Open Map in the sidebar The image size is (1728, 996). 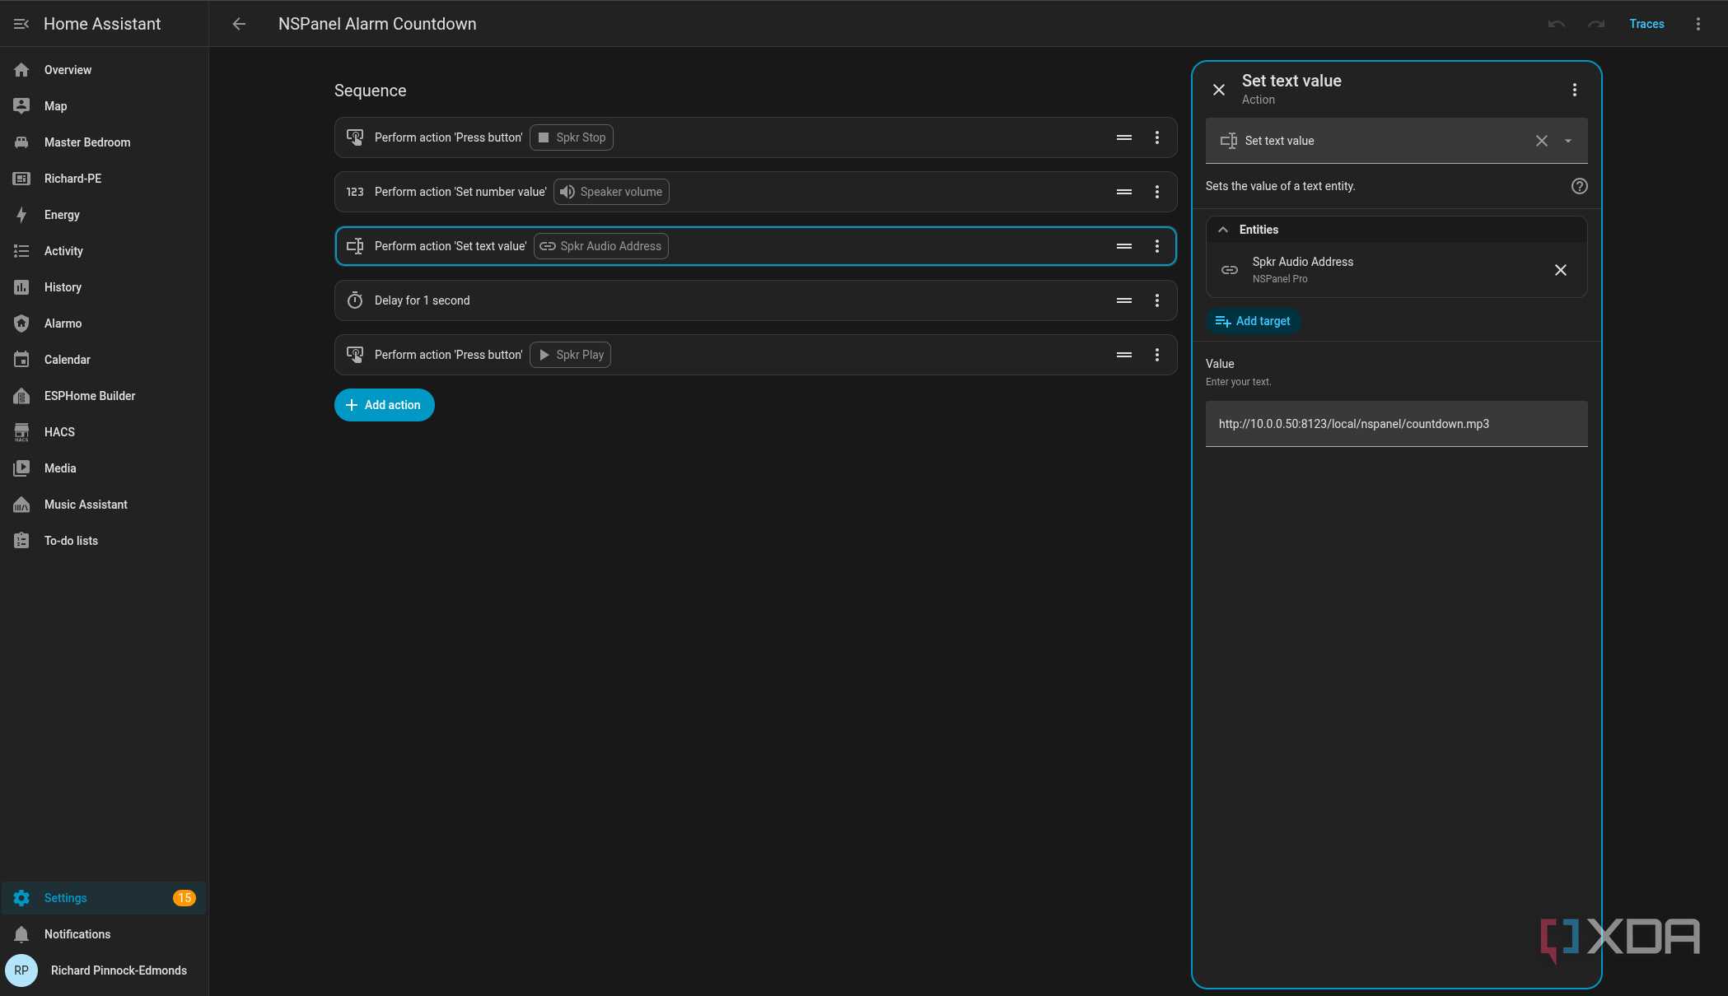(x=104, y=106)
